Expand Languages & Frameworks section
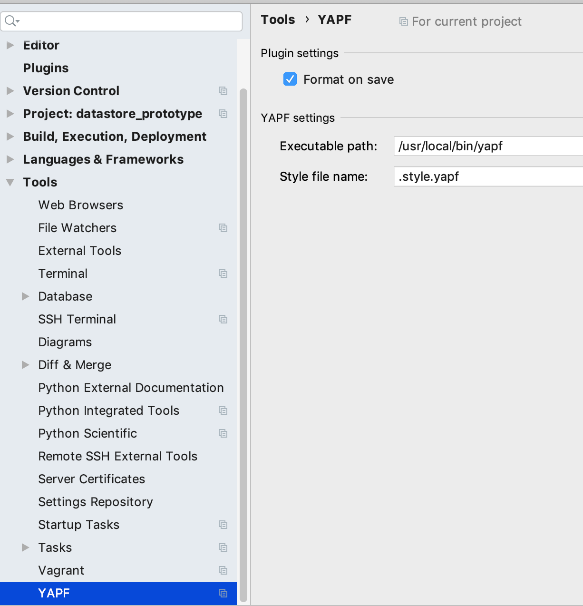This screenshot has height=606, width=583. pyautogui.click(x=10, y=159)
